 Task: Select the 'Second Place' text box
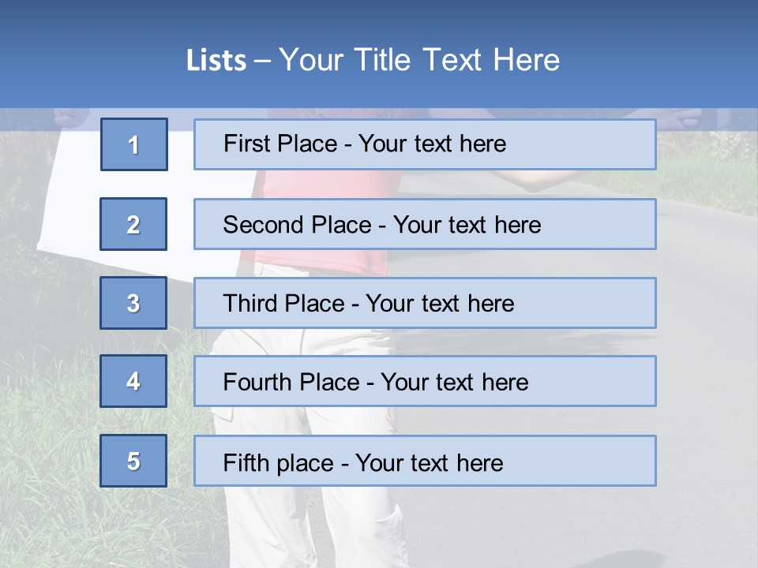tap(424, 224)
